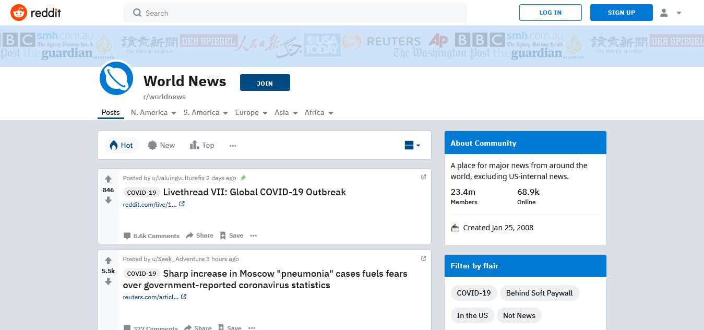The image size is (704, 330).
Task: Expand the user account dropdown menu
Action: (x=671, y=13)
